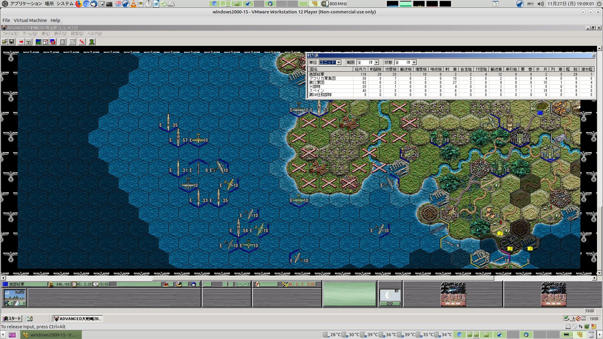Click the battleship unit with strength 57
The image size is (603, 339).
pos(178,137)
